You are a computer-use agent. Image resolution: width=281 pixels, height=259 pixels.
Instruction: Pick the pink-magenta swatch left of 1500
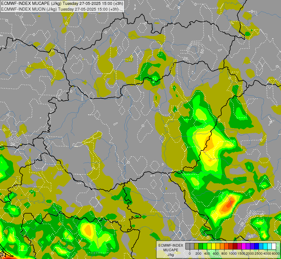click(x=239, y=246)
